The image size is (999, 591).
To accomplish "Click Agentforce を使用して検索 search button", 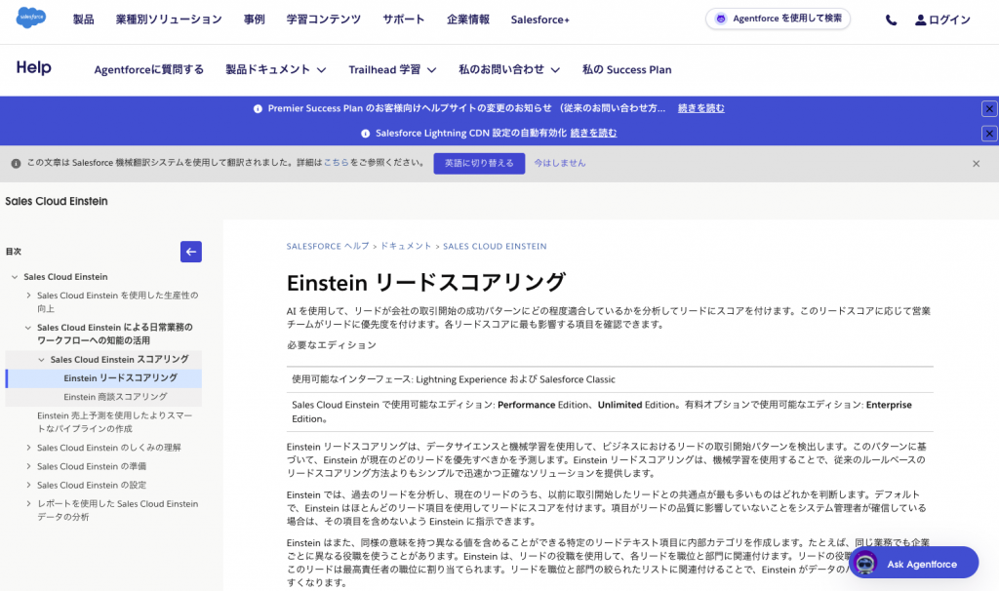I will (778, 19).
